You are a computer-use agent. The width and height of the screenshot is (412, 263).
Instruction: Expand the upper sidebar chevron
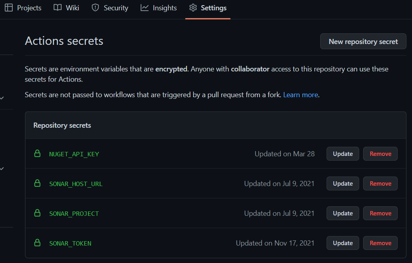[2, 98]
